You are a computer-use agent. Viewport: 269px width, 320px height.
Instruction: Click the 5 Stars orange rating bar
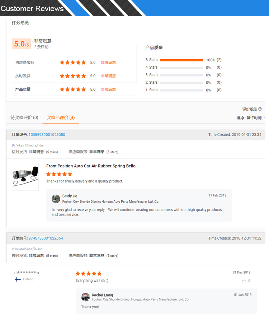182,60
